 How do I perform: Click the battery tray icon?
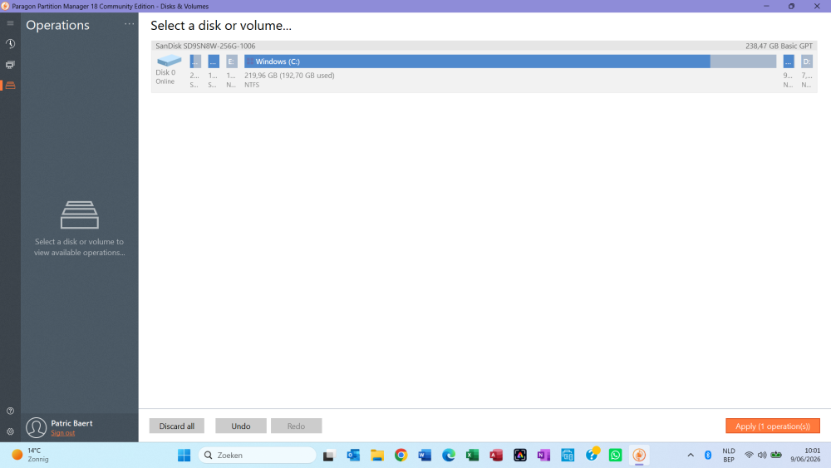click(x=776, y=455)
